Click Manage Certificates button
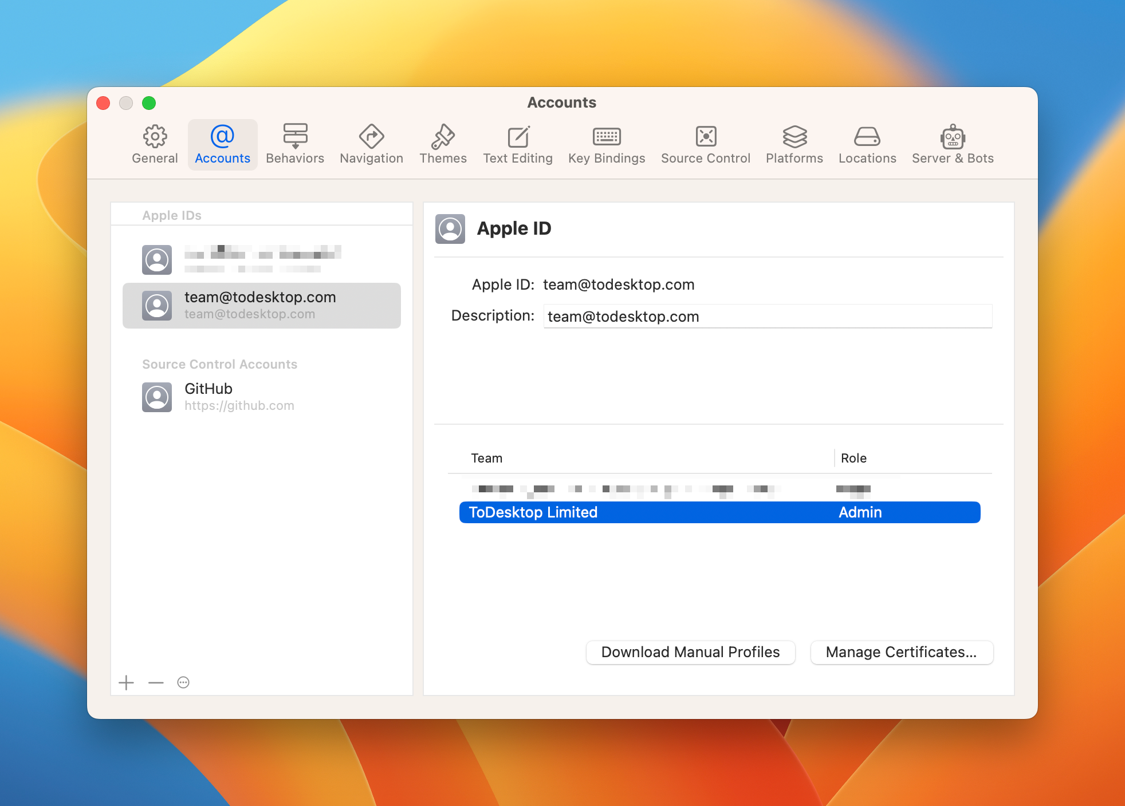 (x=901, y=652)
